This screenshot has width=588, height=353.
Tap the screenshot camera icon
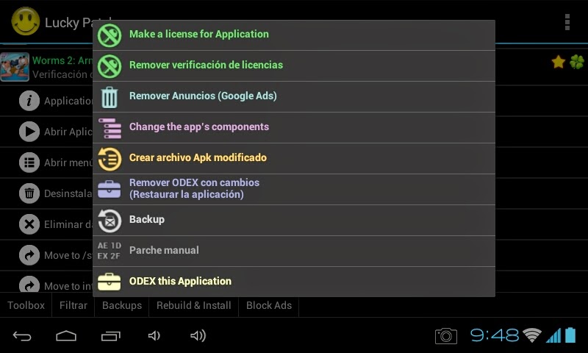(x=446, y=336)
